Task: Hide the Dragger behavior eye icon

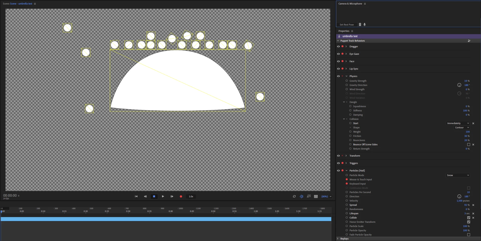Action: 338,46
